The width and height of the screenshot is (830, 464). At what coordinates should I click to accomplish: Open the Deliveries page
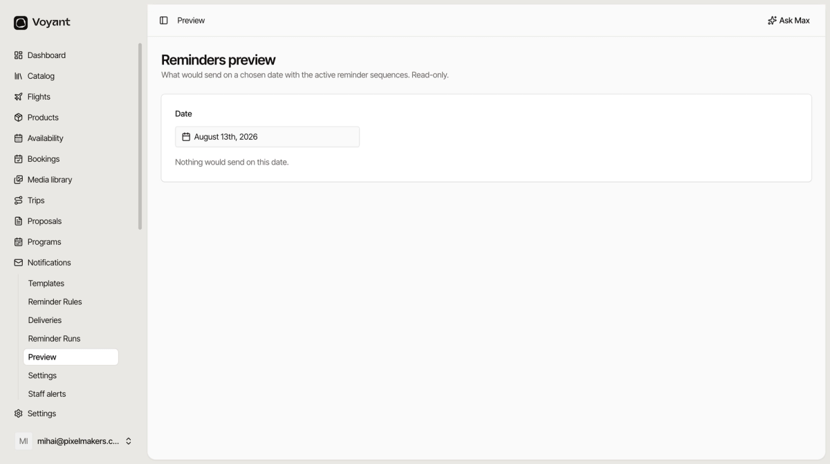click(45, 320)
